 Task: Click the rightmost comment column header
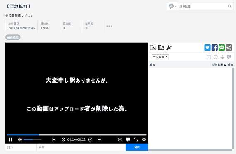[231, 65]
